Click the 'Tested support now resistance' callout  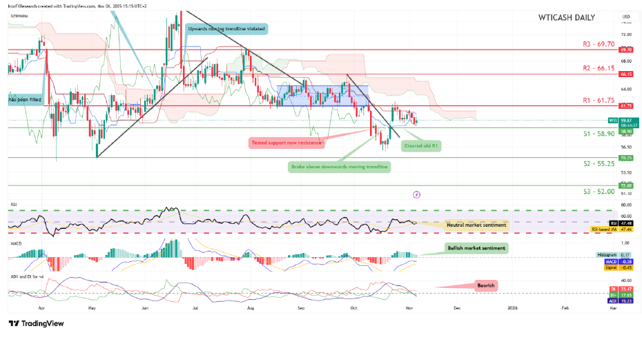(286, 143)
